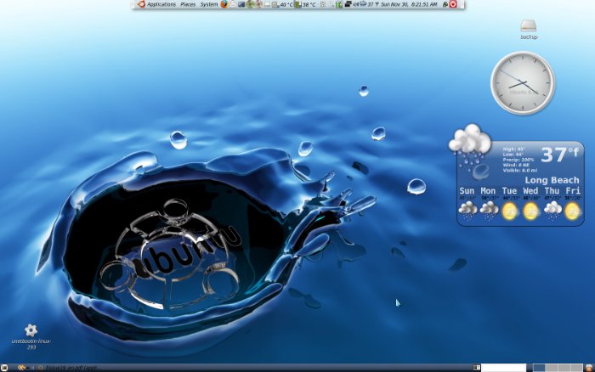The height and width of the screenshot is (372, 595).
Task: Expand the System menu
Action: point(209,4)
